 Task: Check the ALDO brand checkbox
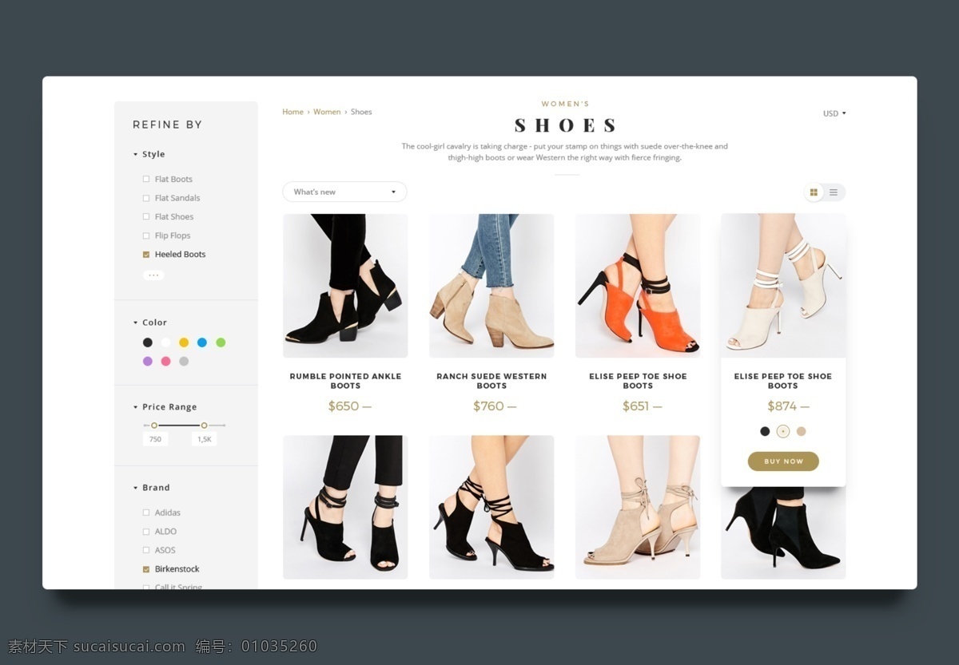[146, 532]
